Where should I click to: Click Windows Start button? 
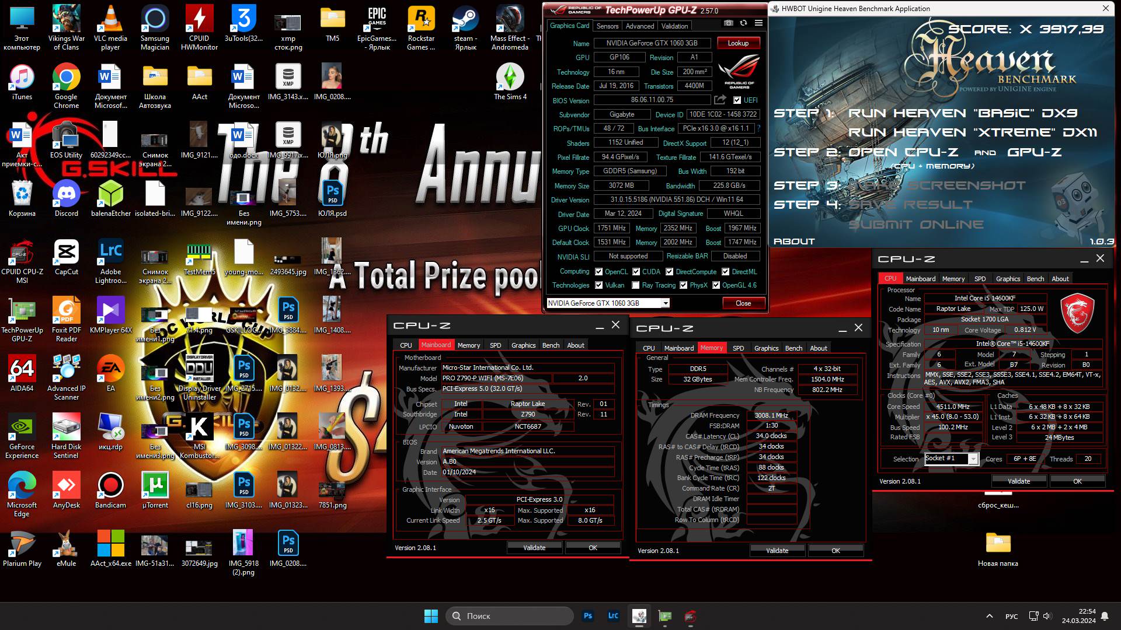431,616
